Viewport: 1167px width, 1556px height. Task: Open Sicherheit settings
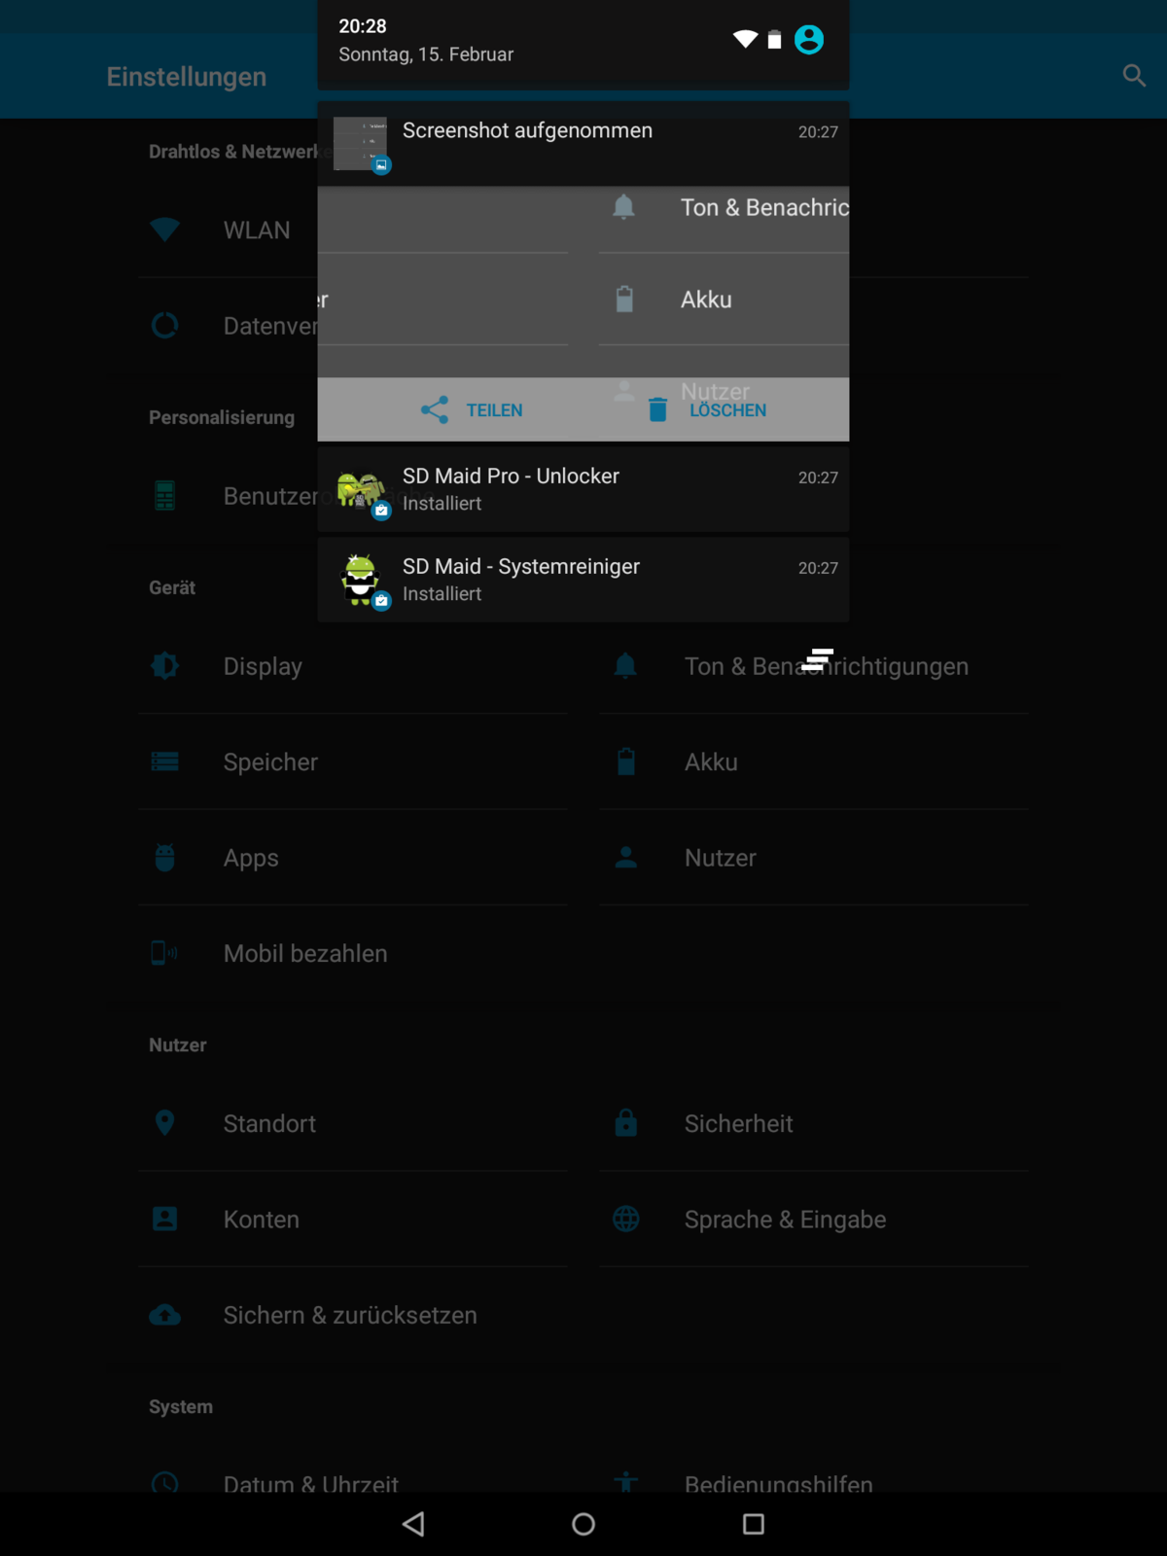pyautogui.click(x=738, y=1124)
